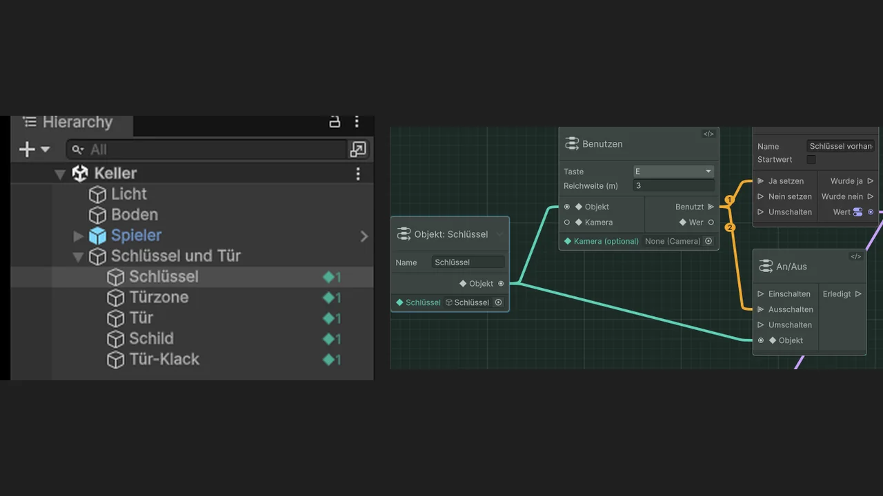Click the Benutzt output trigger port
Image resolution: width=883 pixels, height=496 pixels.
tap(711, 207)
